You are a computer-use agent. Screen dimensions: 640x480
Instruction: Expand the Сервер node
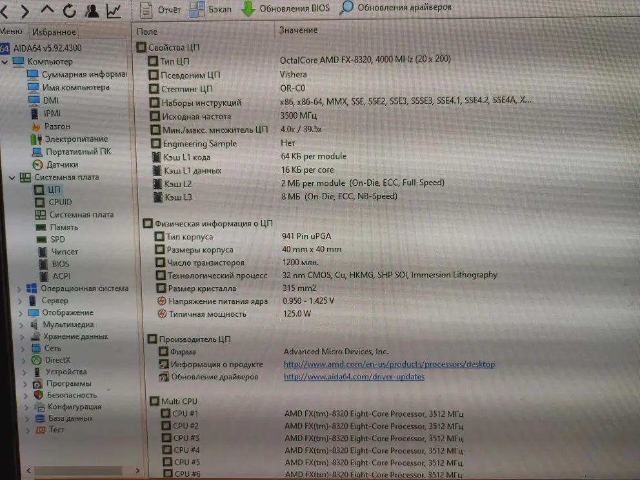coord(19,301)
